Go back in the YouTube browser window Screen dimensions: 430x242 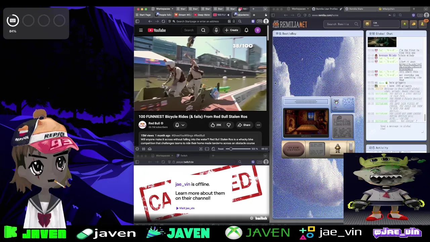pyautogui.click(x=150, y=21)
